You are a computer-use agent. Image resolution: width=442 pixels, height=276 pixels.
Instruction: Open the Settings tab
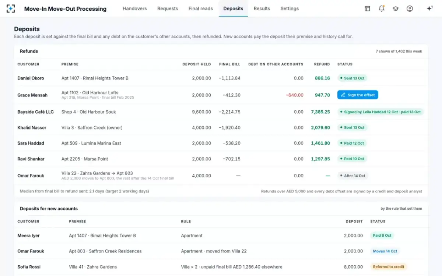click(290, 8)
